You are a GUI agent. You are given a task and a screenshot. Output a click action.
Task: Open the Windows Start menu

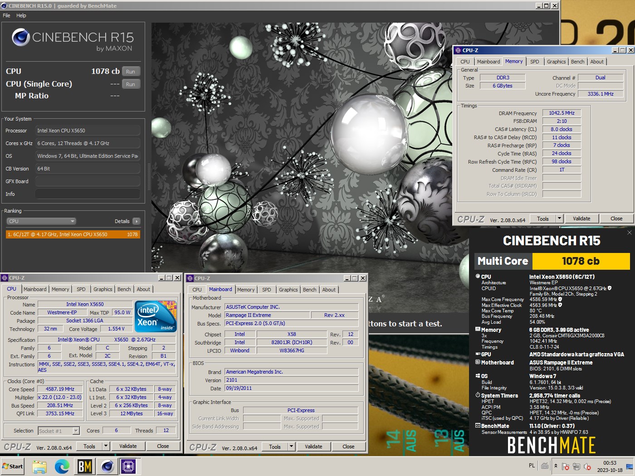coord(13,466)
